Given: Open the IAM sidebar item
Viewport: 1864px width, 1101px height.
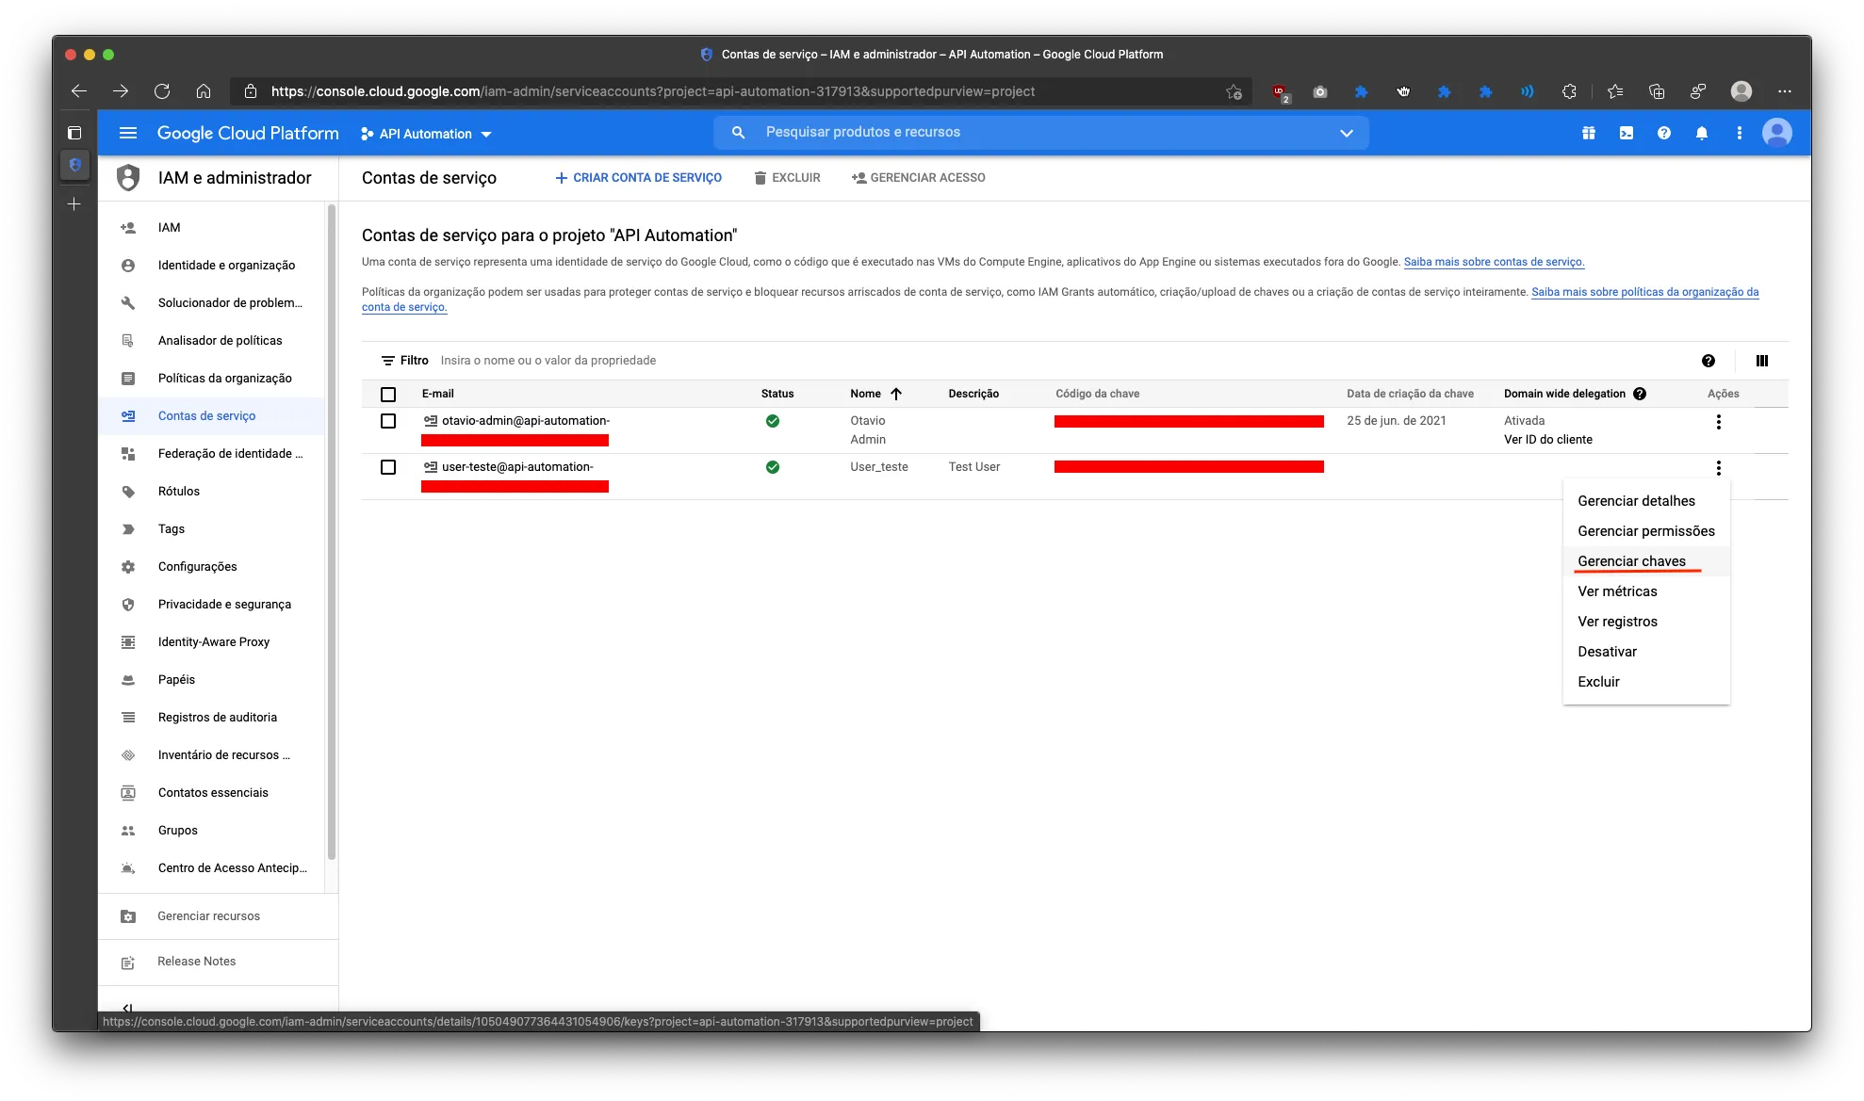Looking at the screenshot, I should [212, 228].
